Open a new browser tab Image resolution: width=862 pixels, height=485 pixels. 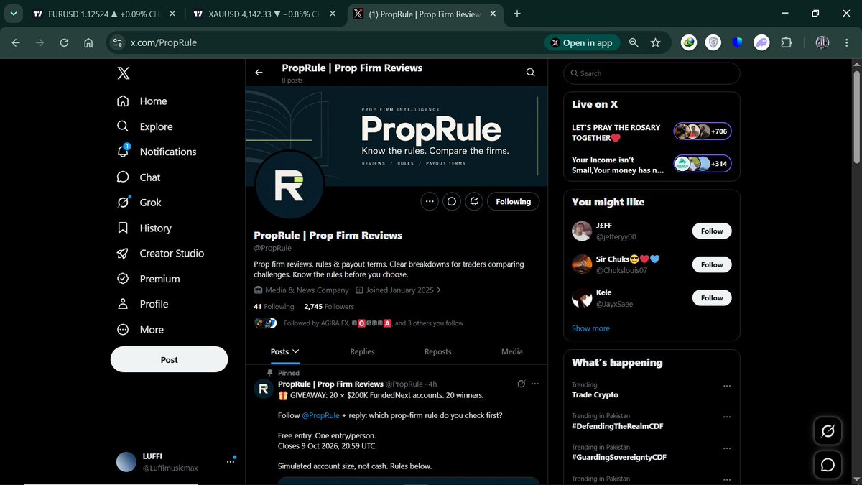point(517,14)
